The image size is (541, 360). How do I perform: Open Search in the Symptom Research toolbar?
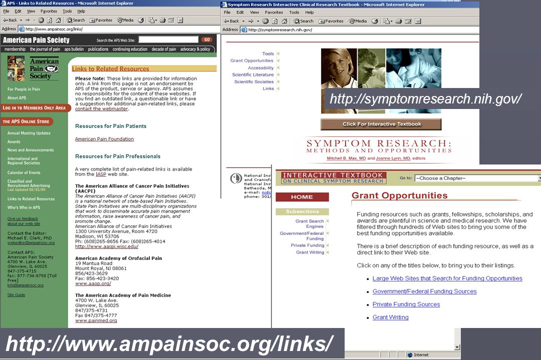pyautogui.click(x=303, y=21)
